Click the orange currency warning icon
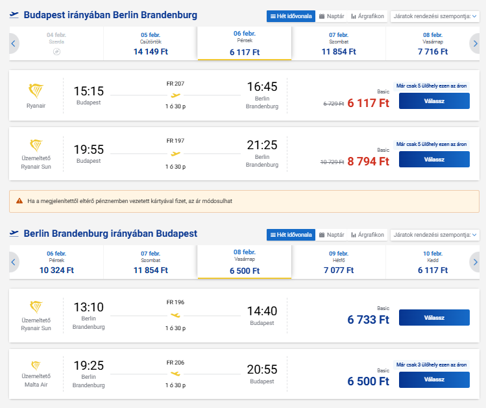The image size is (486, 408). point(19,201)
